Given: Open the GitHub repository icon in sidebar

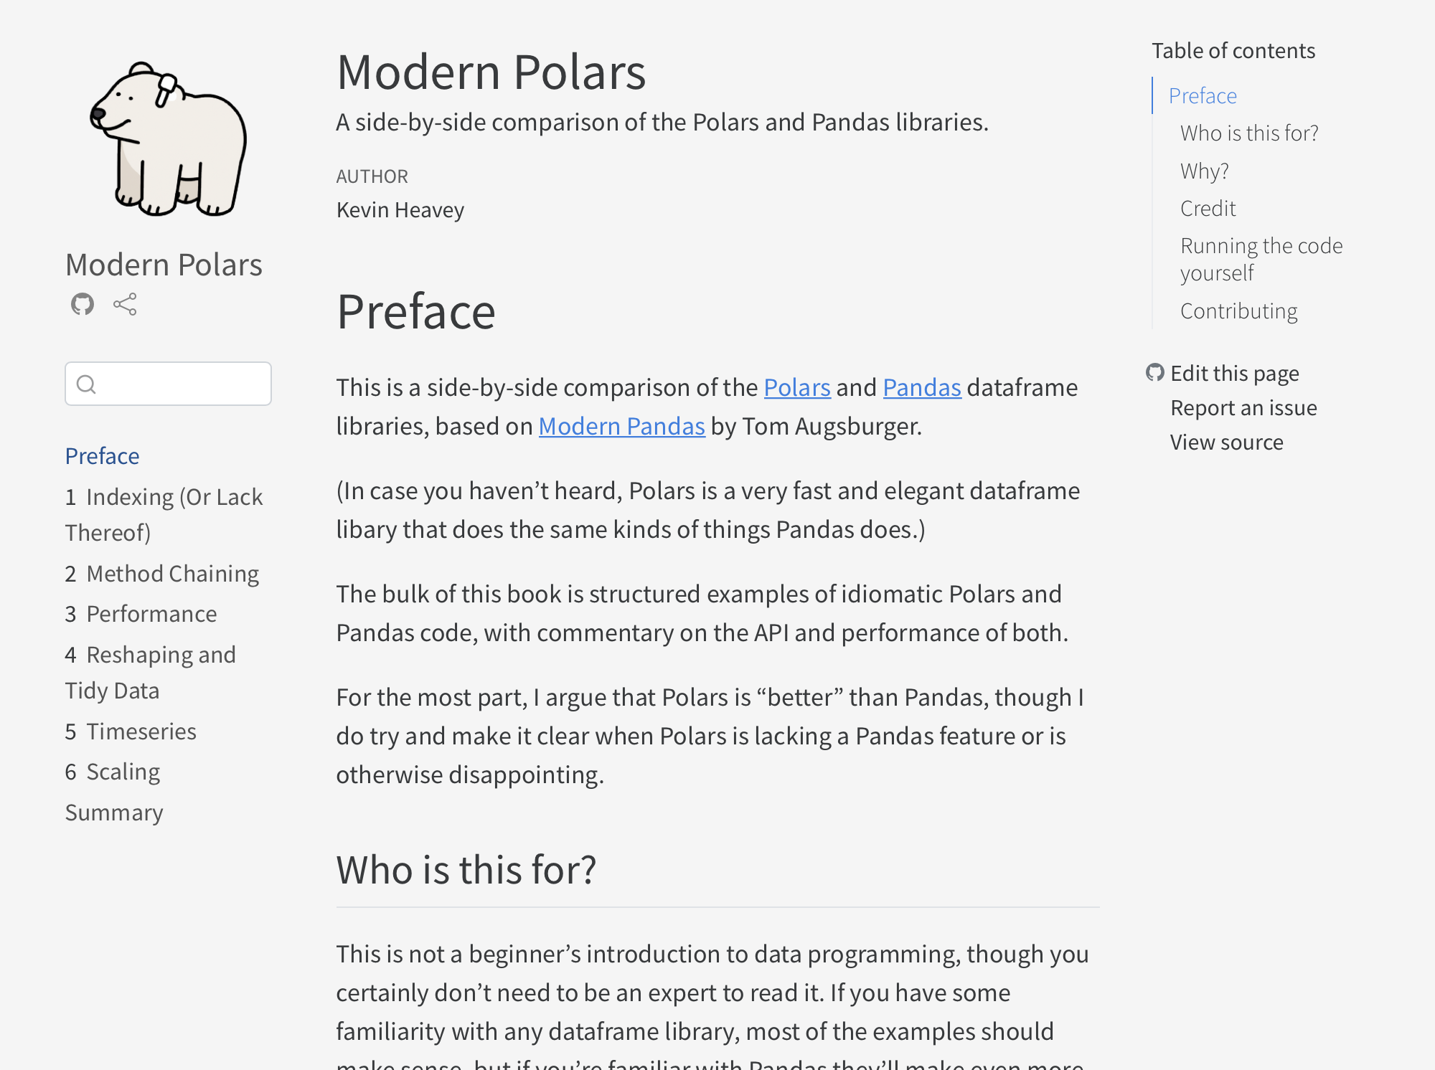Looking at the screenshot, I should tap(83, 304).
